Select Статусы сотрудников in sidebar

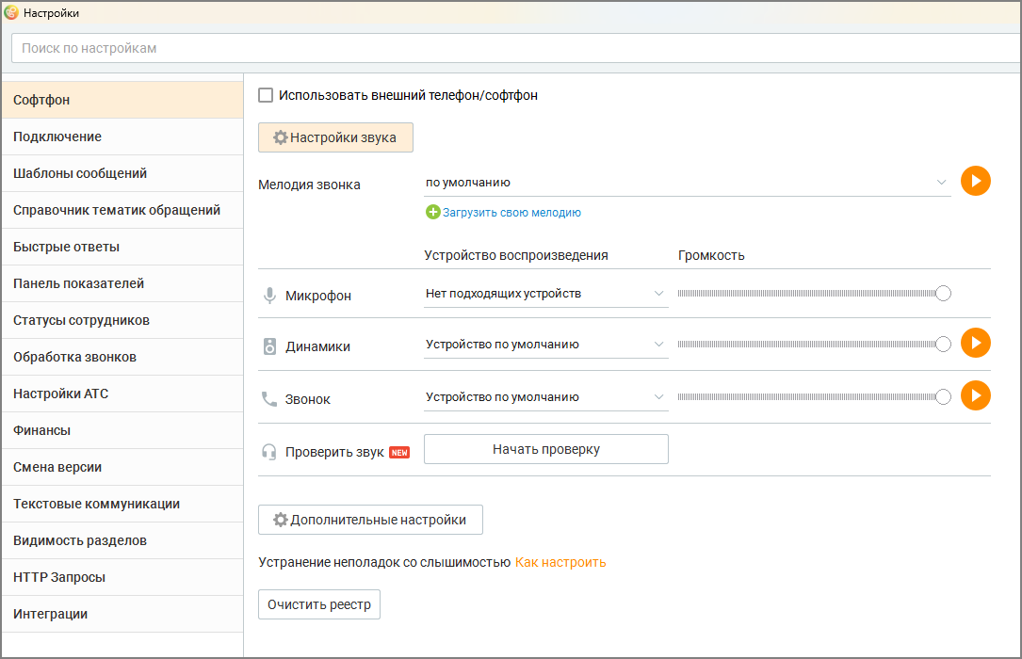(x=122, y=320)
